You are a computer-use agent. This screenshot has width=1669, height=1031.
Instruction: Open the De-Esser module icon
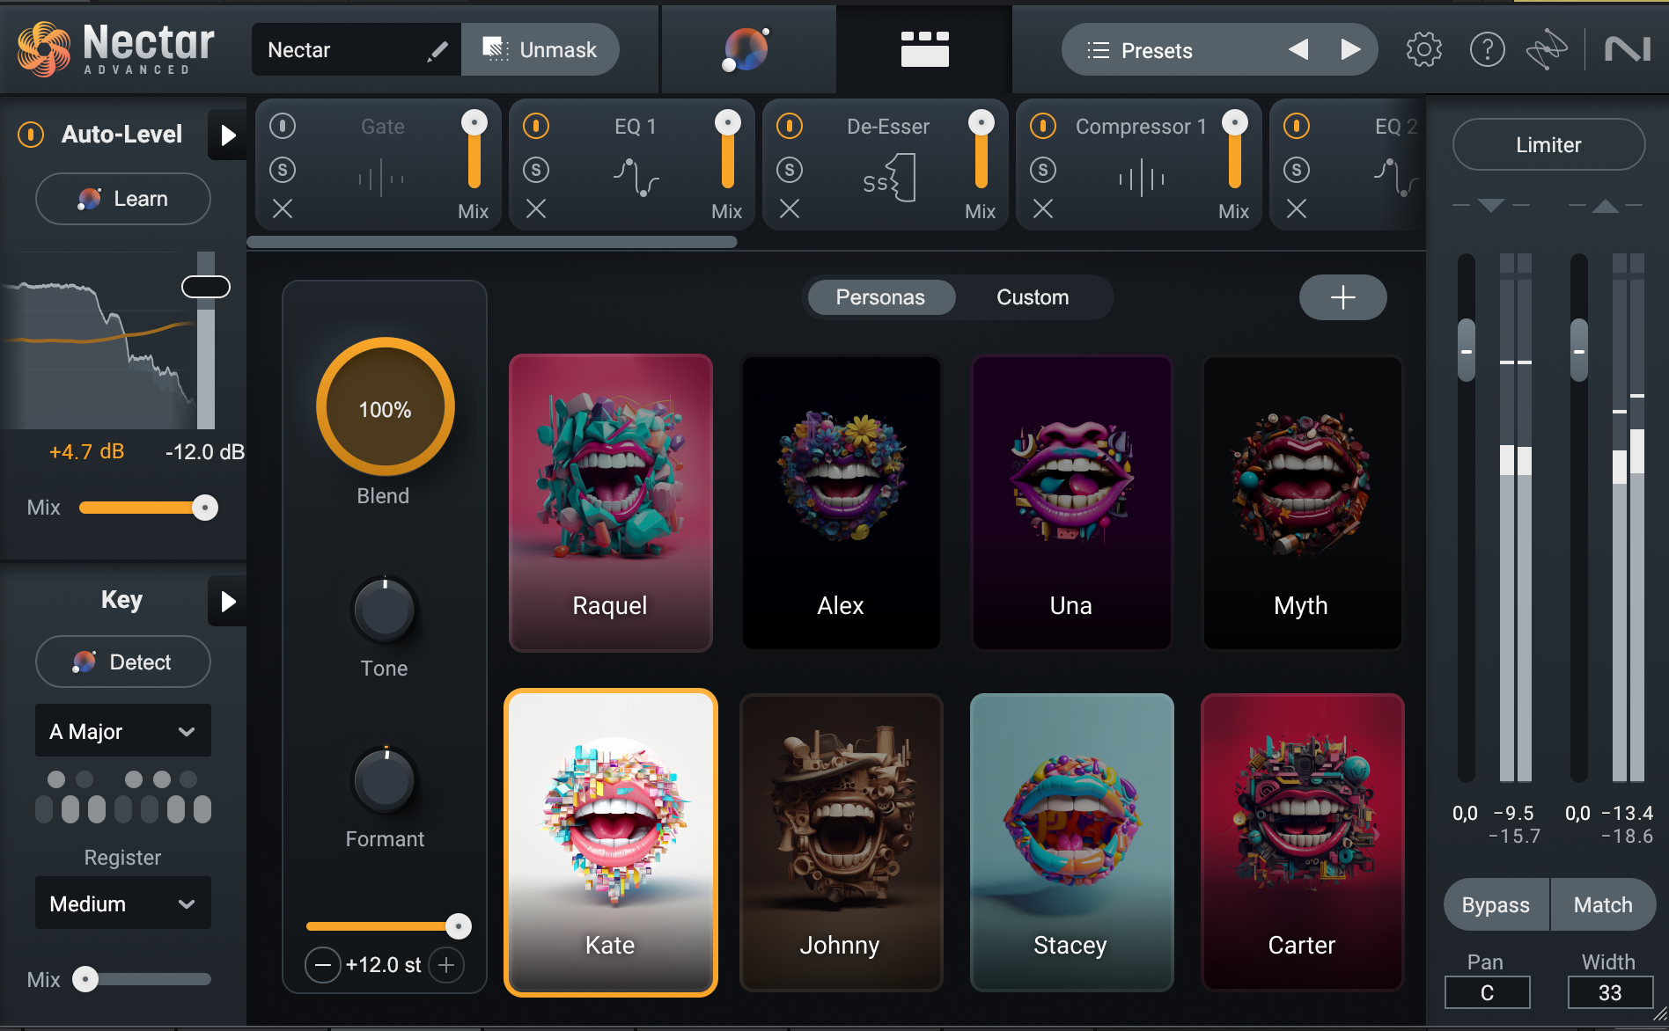(889, 179)
